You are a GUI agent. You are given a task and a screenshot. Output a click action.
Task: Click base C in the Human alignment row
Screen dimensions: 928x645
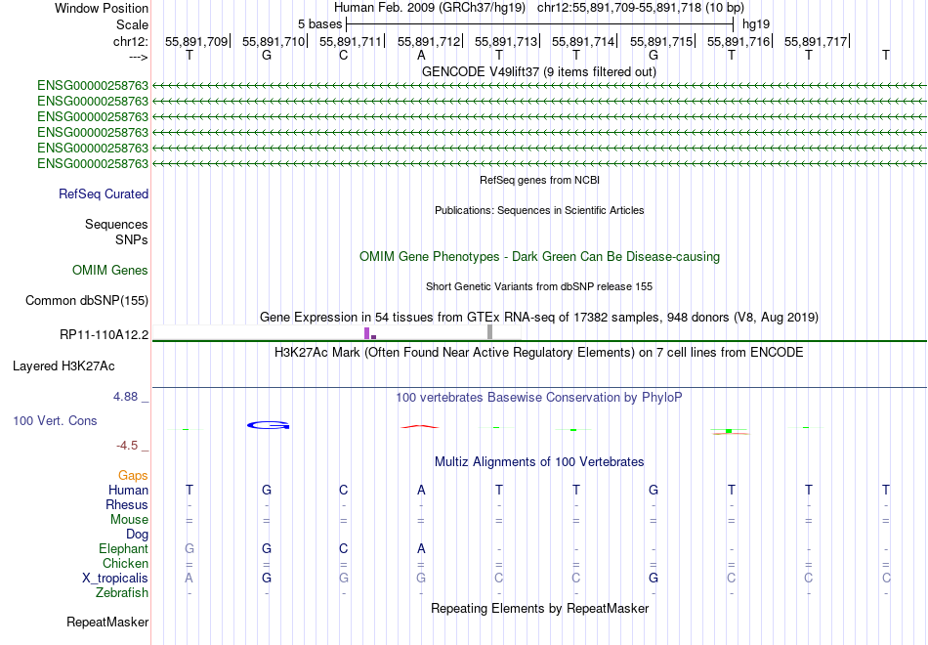pos(343,490)
